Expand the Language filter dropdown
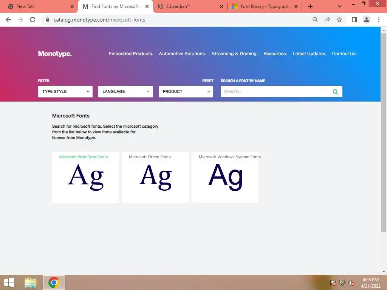This screenshot has width=387, height=290. [x=125, y=91]
